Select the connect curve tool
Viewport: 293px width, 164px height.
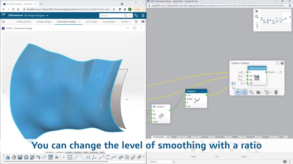107,158
